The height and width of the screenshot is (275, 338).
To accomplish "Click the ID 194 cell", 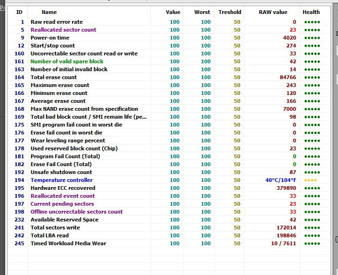I will pos(19,180).
